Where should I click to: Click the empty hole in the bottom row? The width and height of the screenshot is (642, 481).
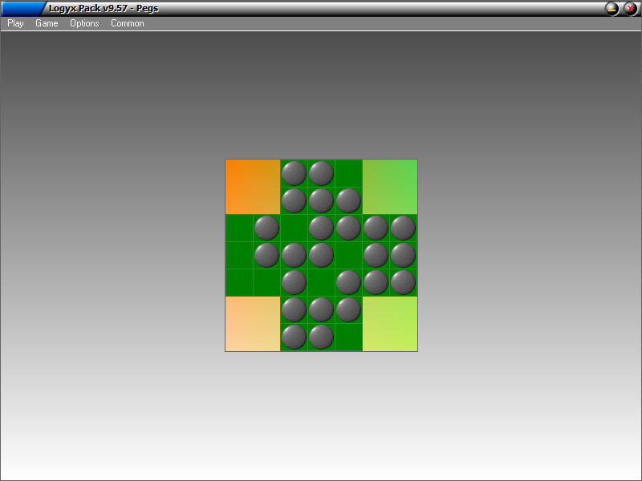349,337
